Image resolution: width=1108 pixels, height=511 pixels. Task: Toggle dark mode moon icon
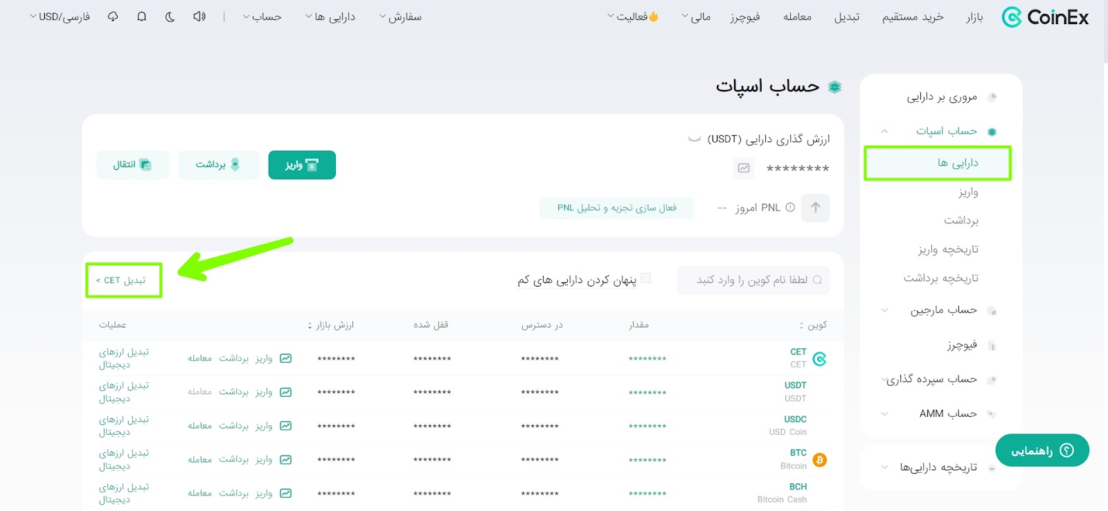coord(170,17)
